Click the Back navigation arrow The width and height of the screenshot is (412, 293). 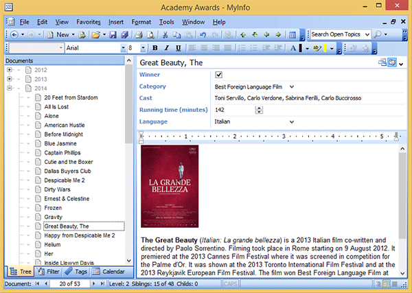(14, 35)
